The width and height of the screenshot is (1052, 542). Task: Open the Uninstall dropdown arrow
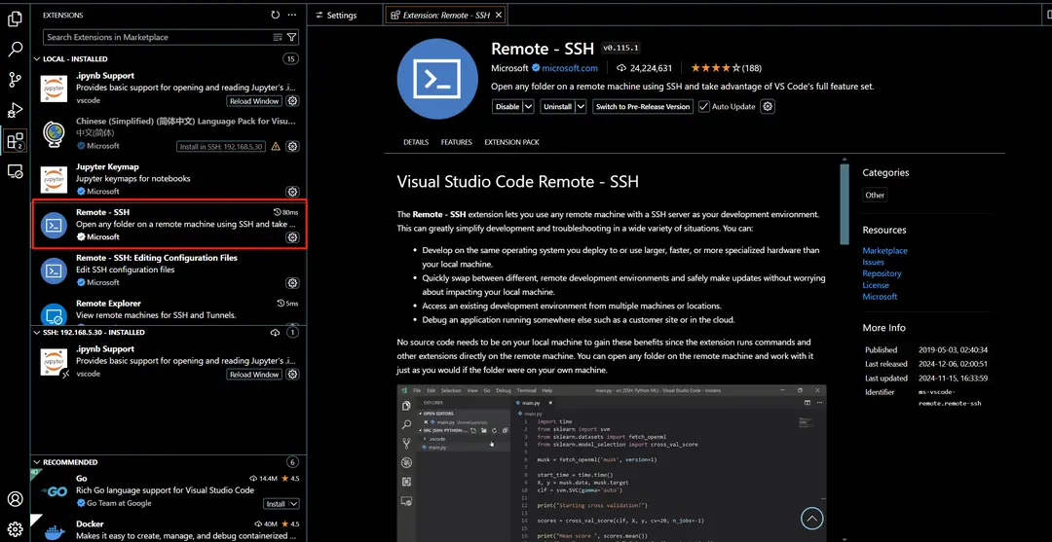[581, 106]
